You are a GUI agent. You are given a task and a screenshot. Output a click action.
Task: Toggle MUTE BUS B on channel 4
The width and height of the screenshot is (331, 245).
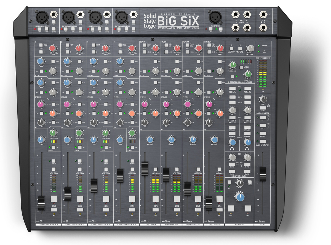point(132,199)
